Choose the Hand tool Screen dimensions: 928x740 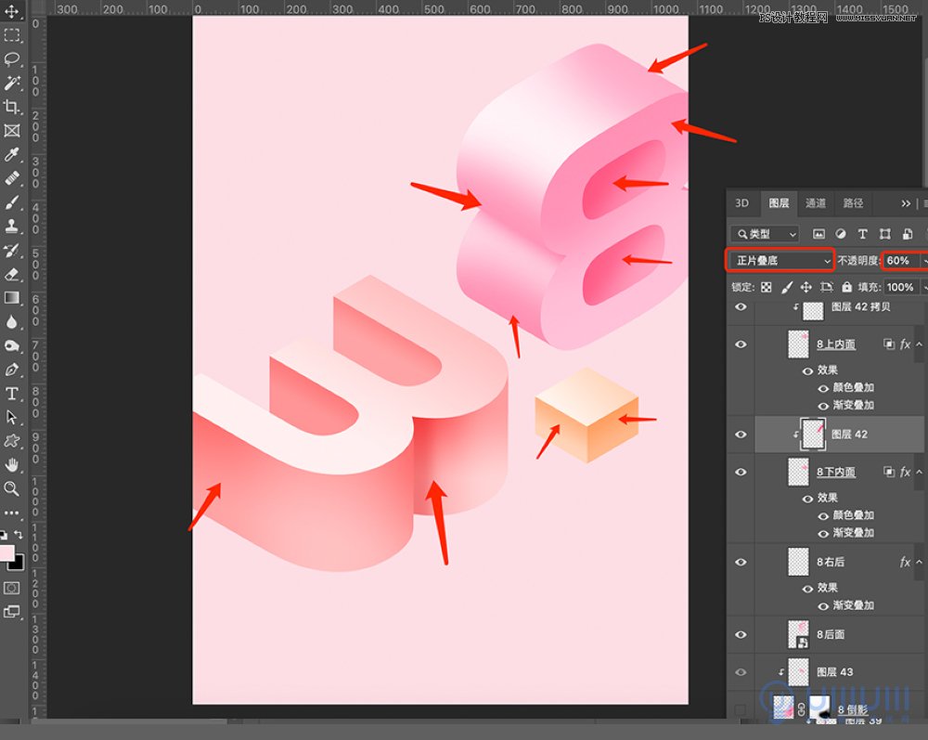click(x=12, y=464)
